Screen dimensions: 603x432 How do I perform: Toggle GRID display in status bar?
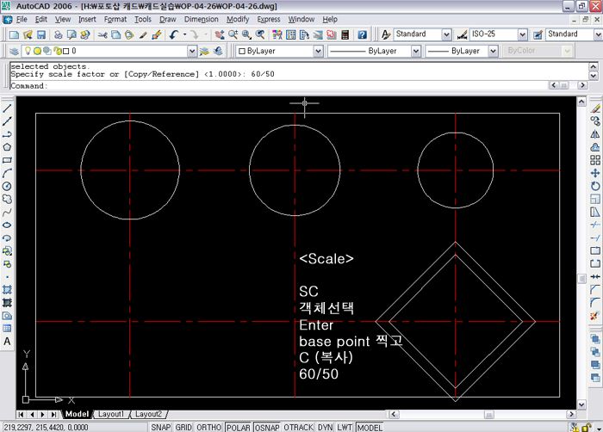point(183,428)
